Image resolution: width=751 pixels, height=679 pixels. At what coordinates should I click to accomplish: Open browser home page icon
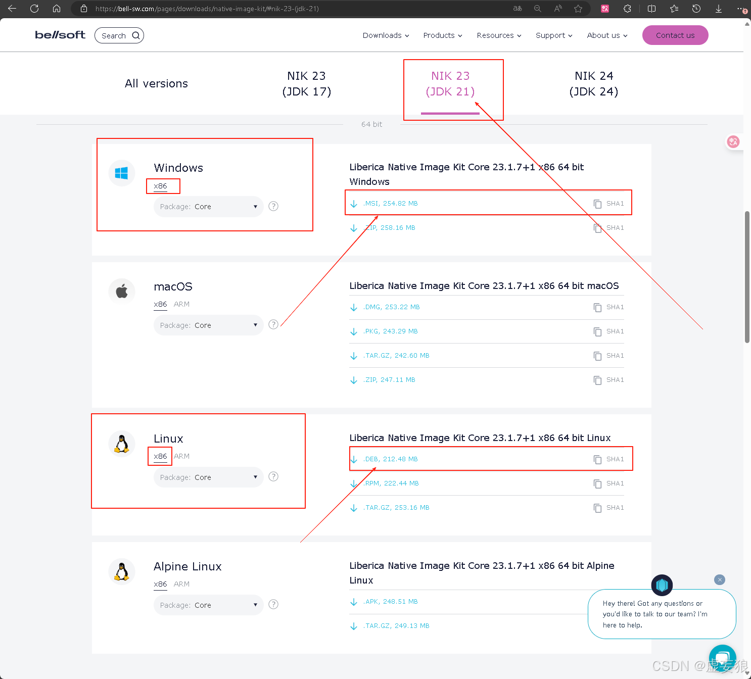57,9
